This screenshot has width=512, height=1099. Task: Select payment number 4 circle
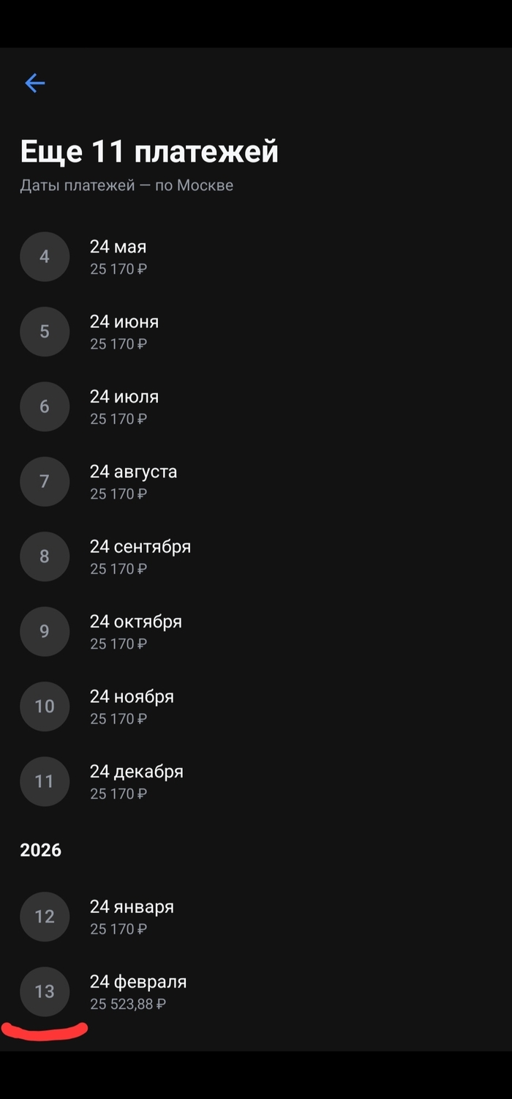pos(45,257)
